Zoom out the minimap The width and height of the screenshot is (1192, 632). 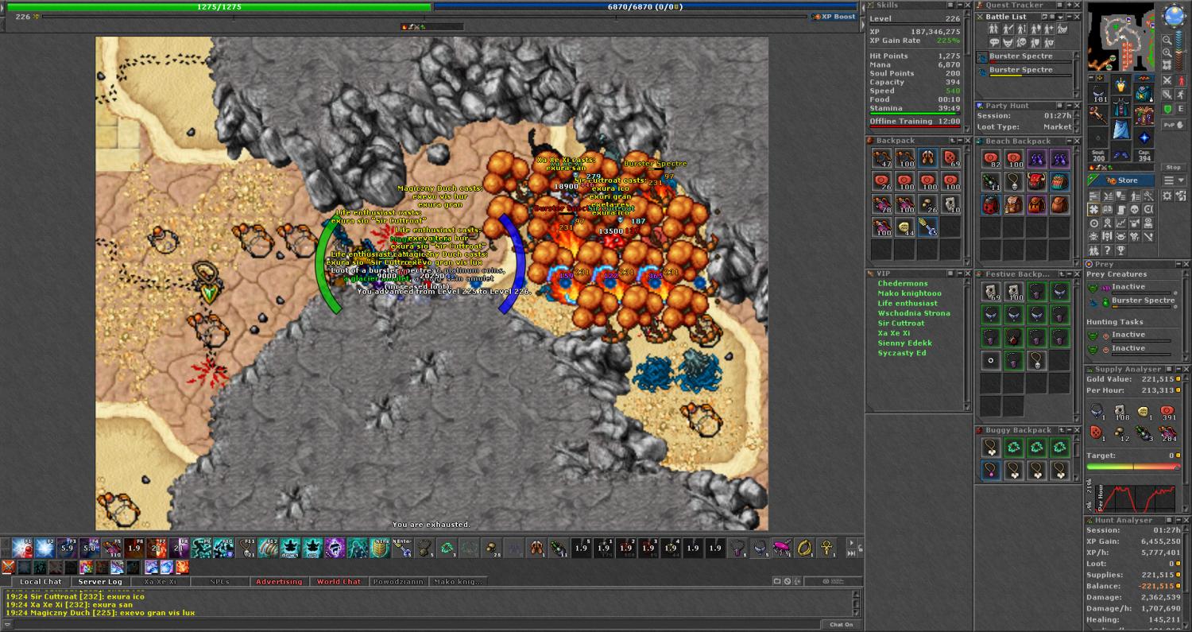[1167, 41]
